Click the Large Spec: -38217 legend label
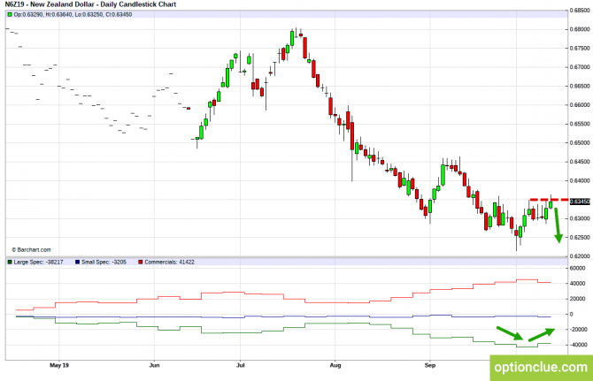This screenshot has width=593, height=381. click(x=37, y=263)
